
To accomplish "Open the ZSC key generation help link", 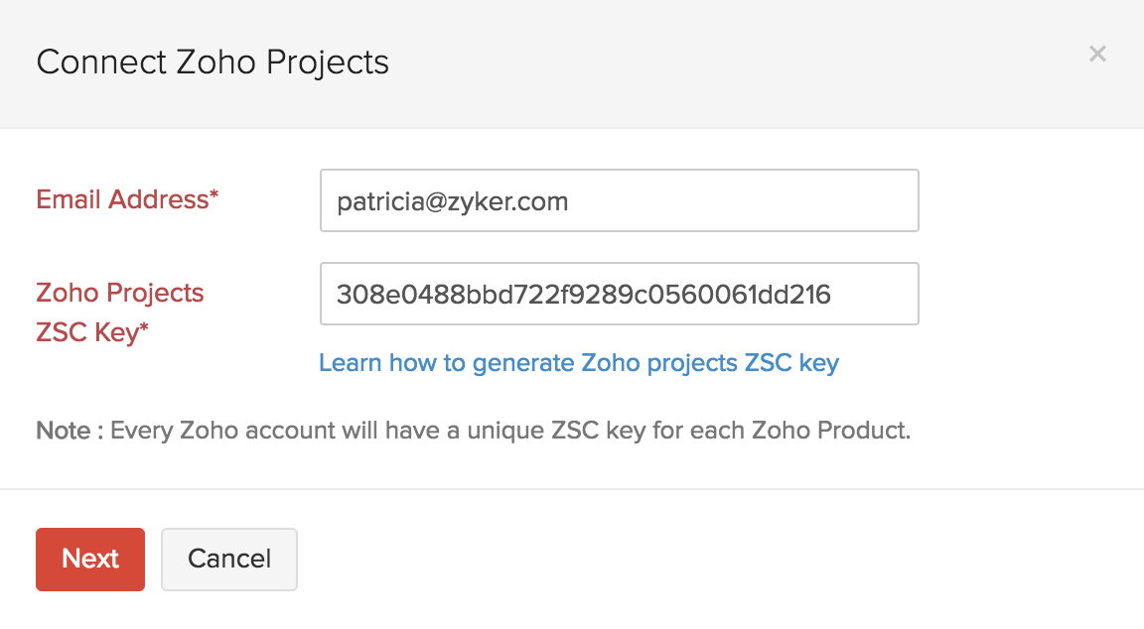I will pos(578,363).
